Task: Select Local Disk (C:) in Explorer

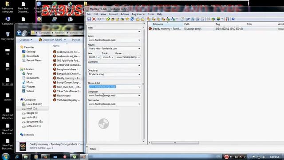Action: click(32, 104)
